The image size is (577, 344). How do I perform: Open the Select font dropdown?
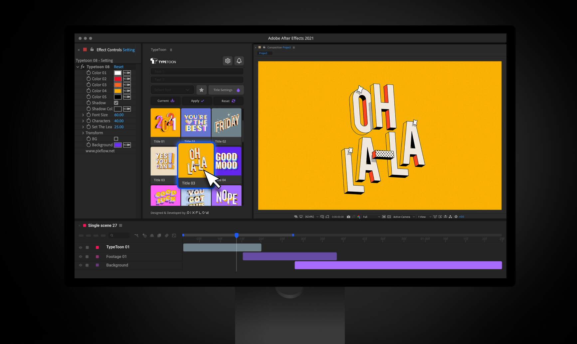172,90
